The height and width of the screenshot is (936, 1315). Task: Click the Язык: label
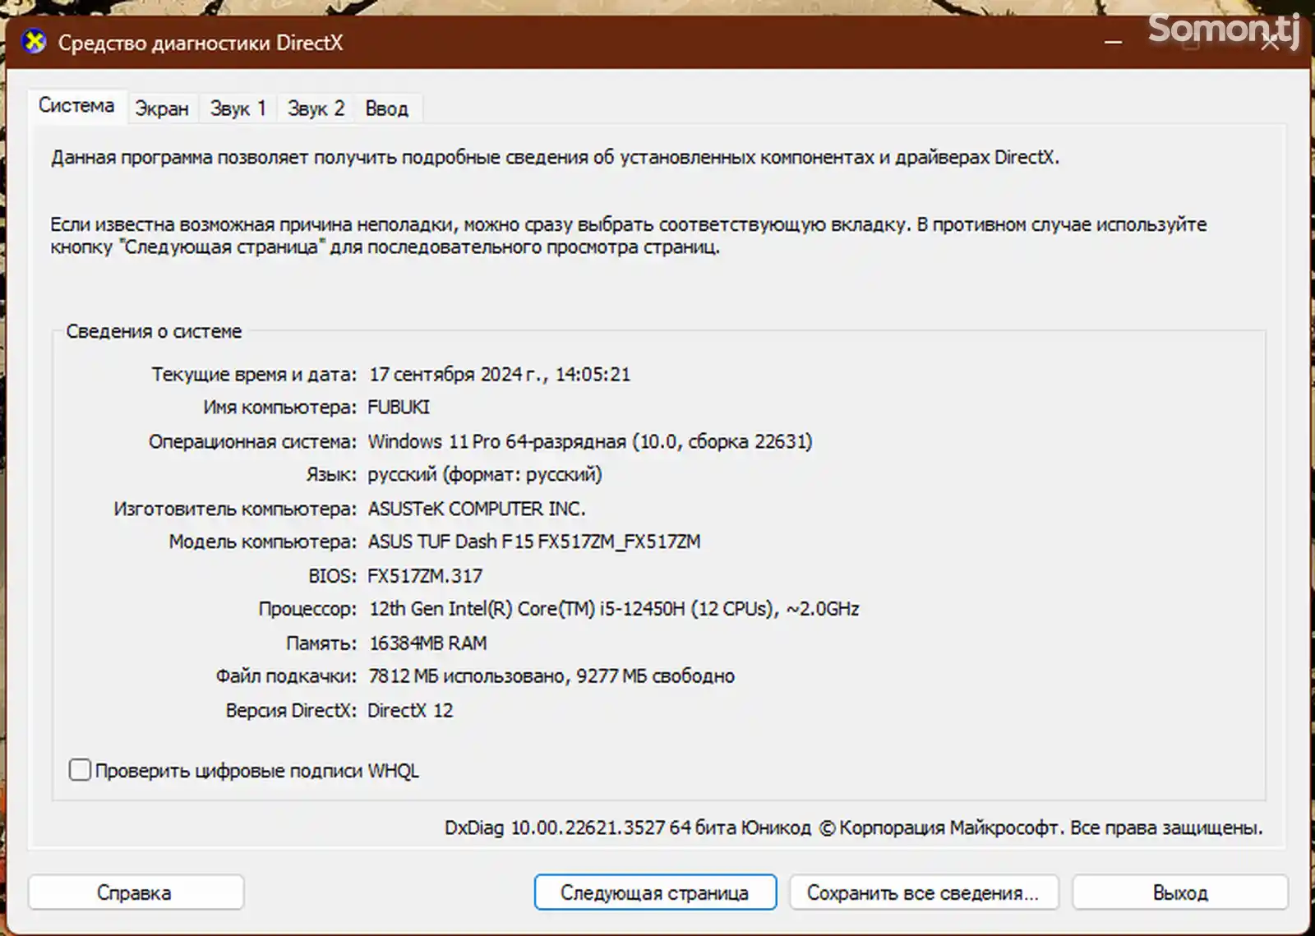coord(331,475)
